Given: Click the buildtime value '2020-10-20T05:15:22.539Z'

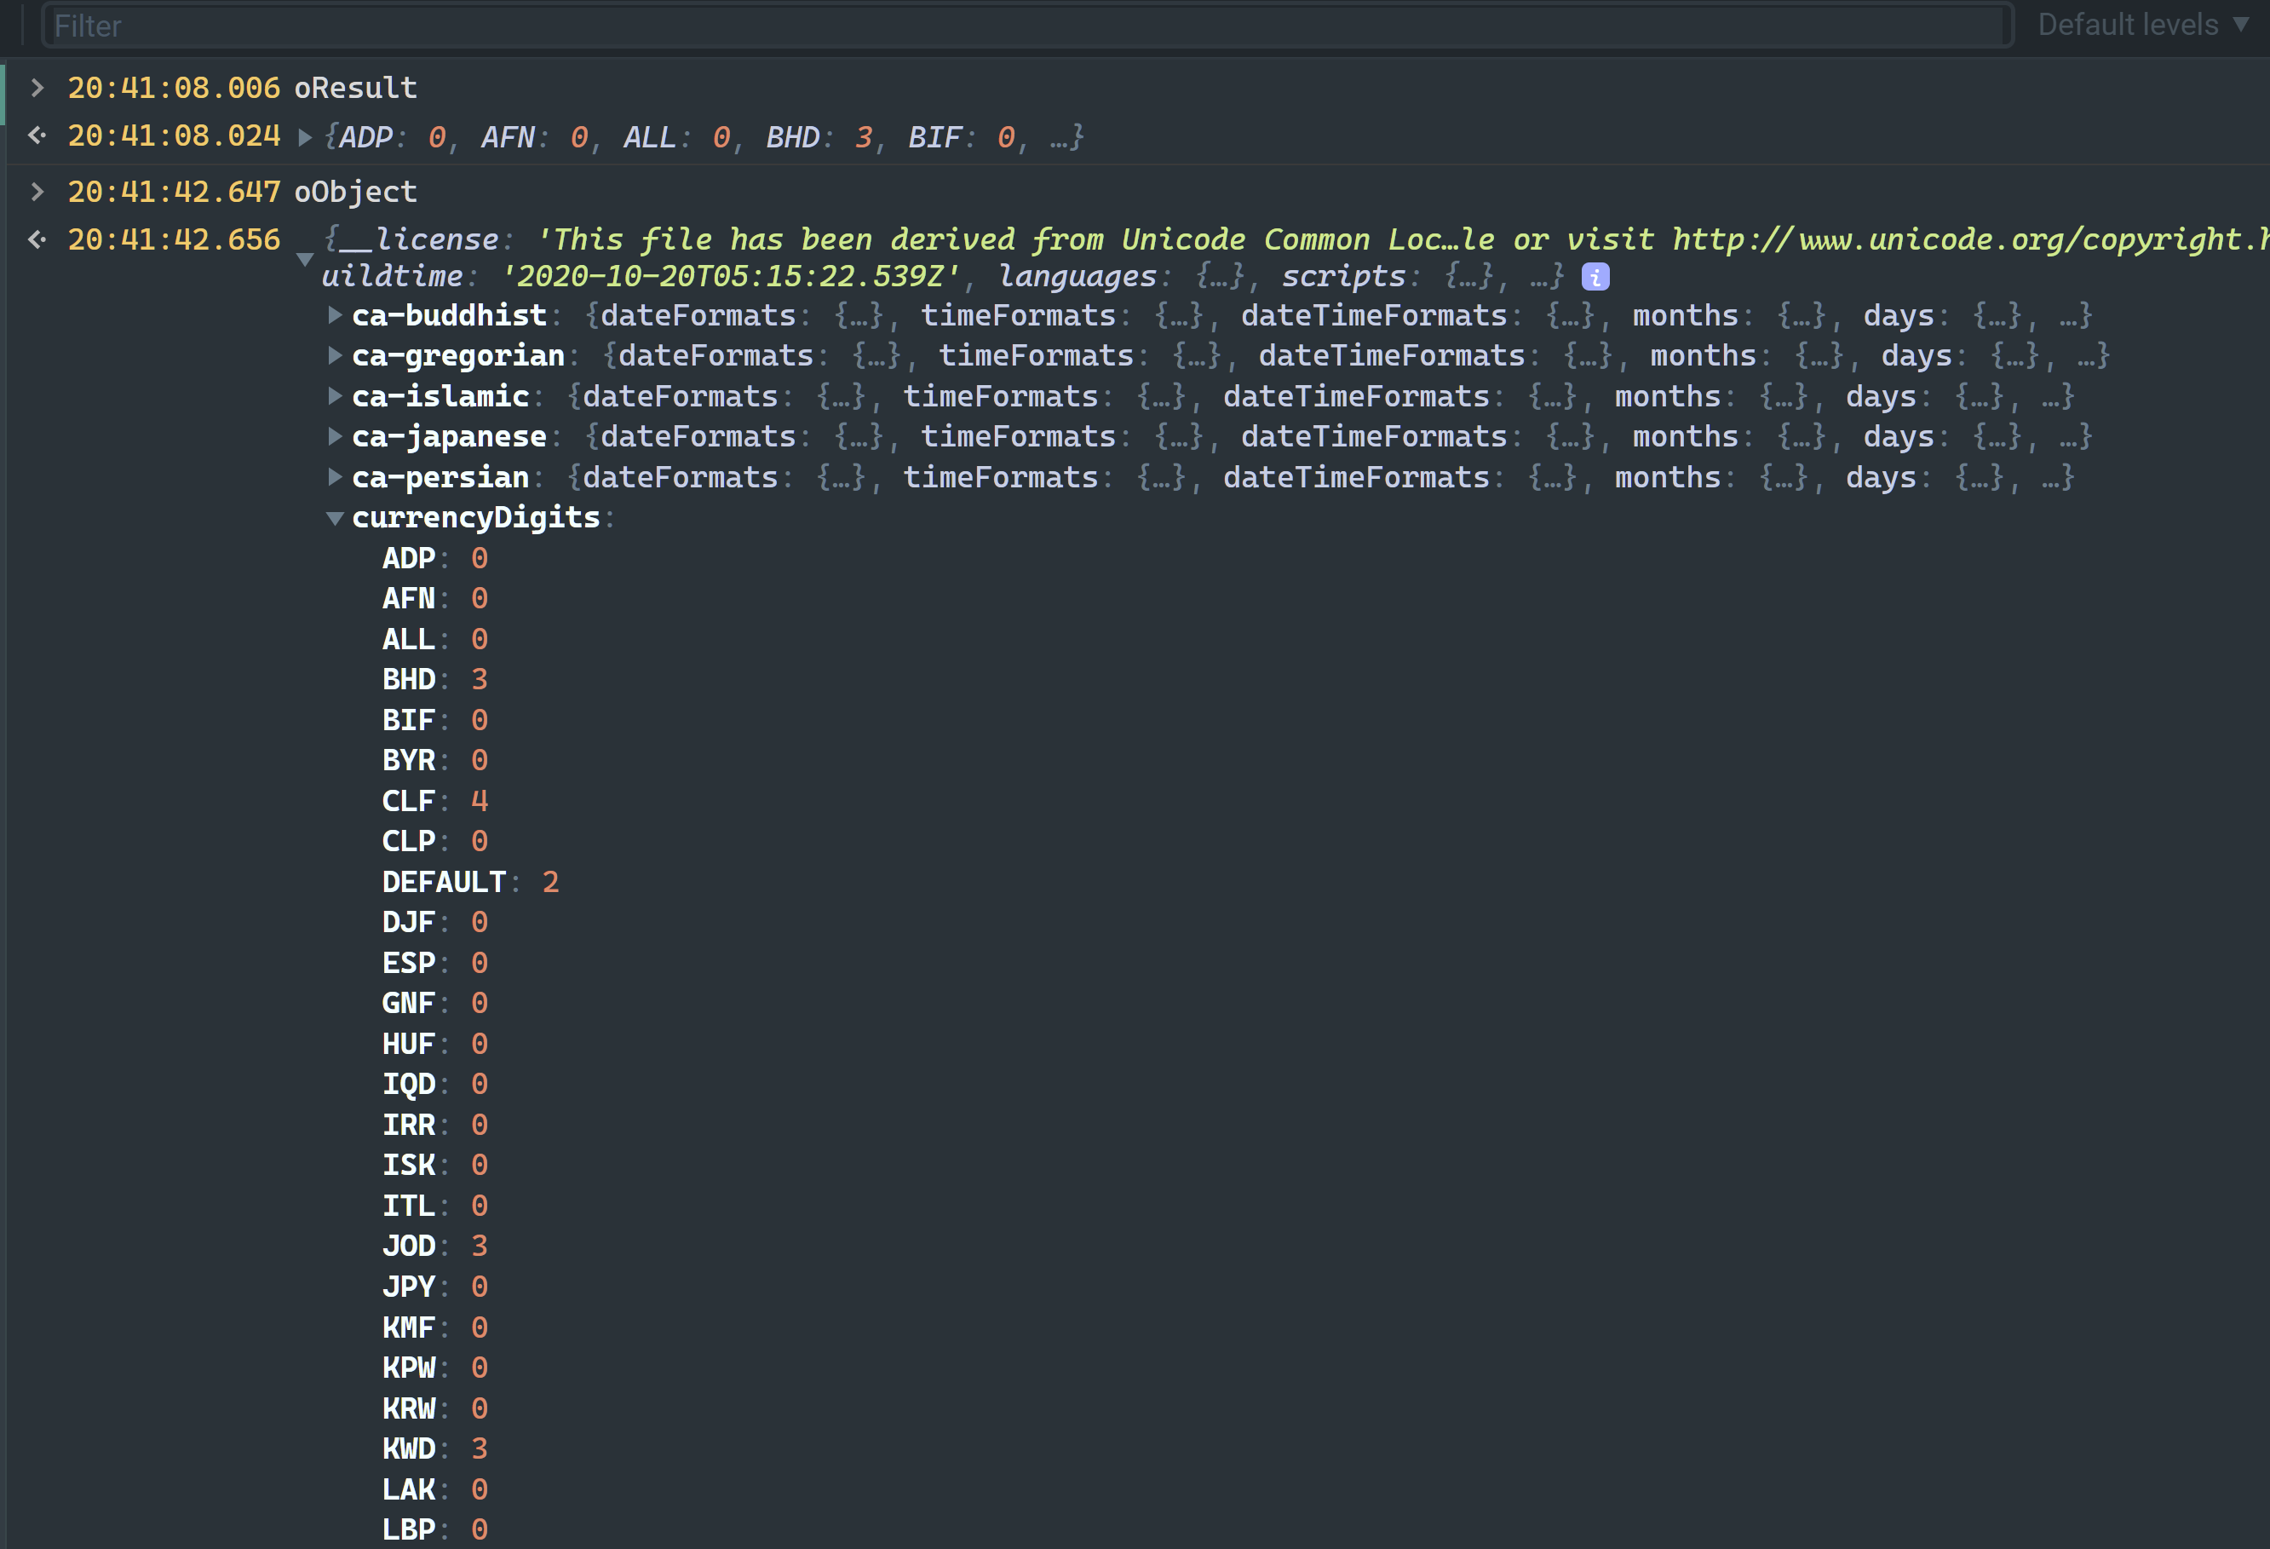Looking at the screenshot, I should coord(731,277).
